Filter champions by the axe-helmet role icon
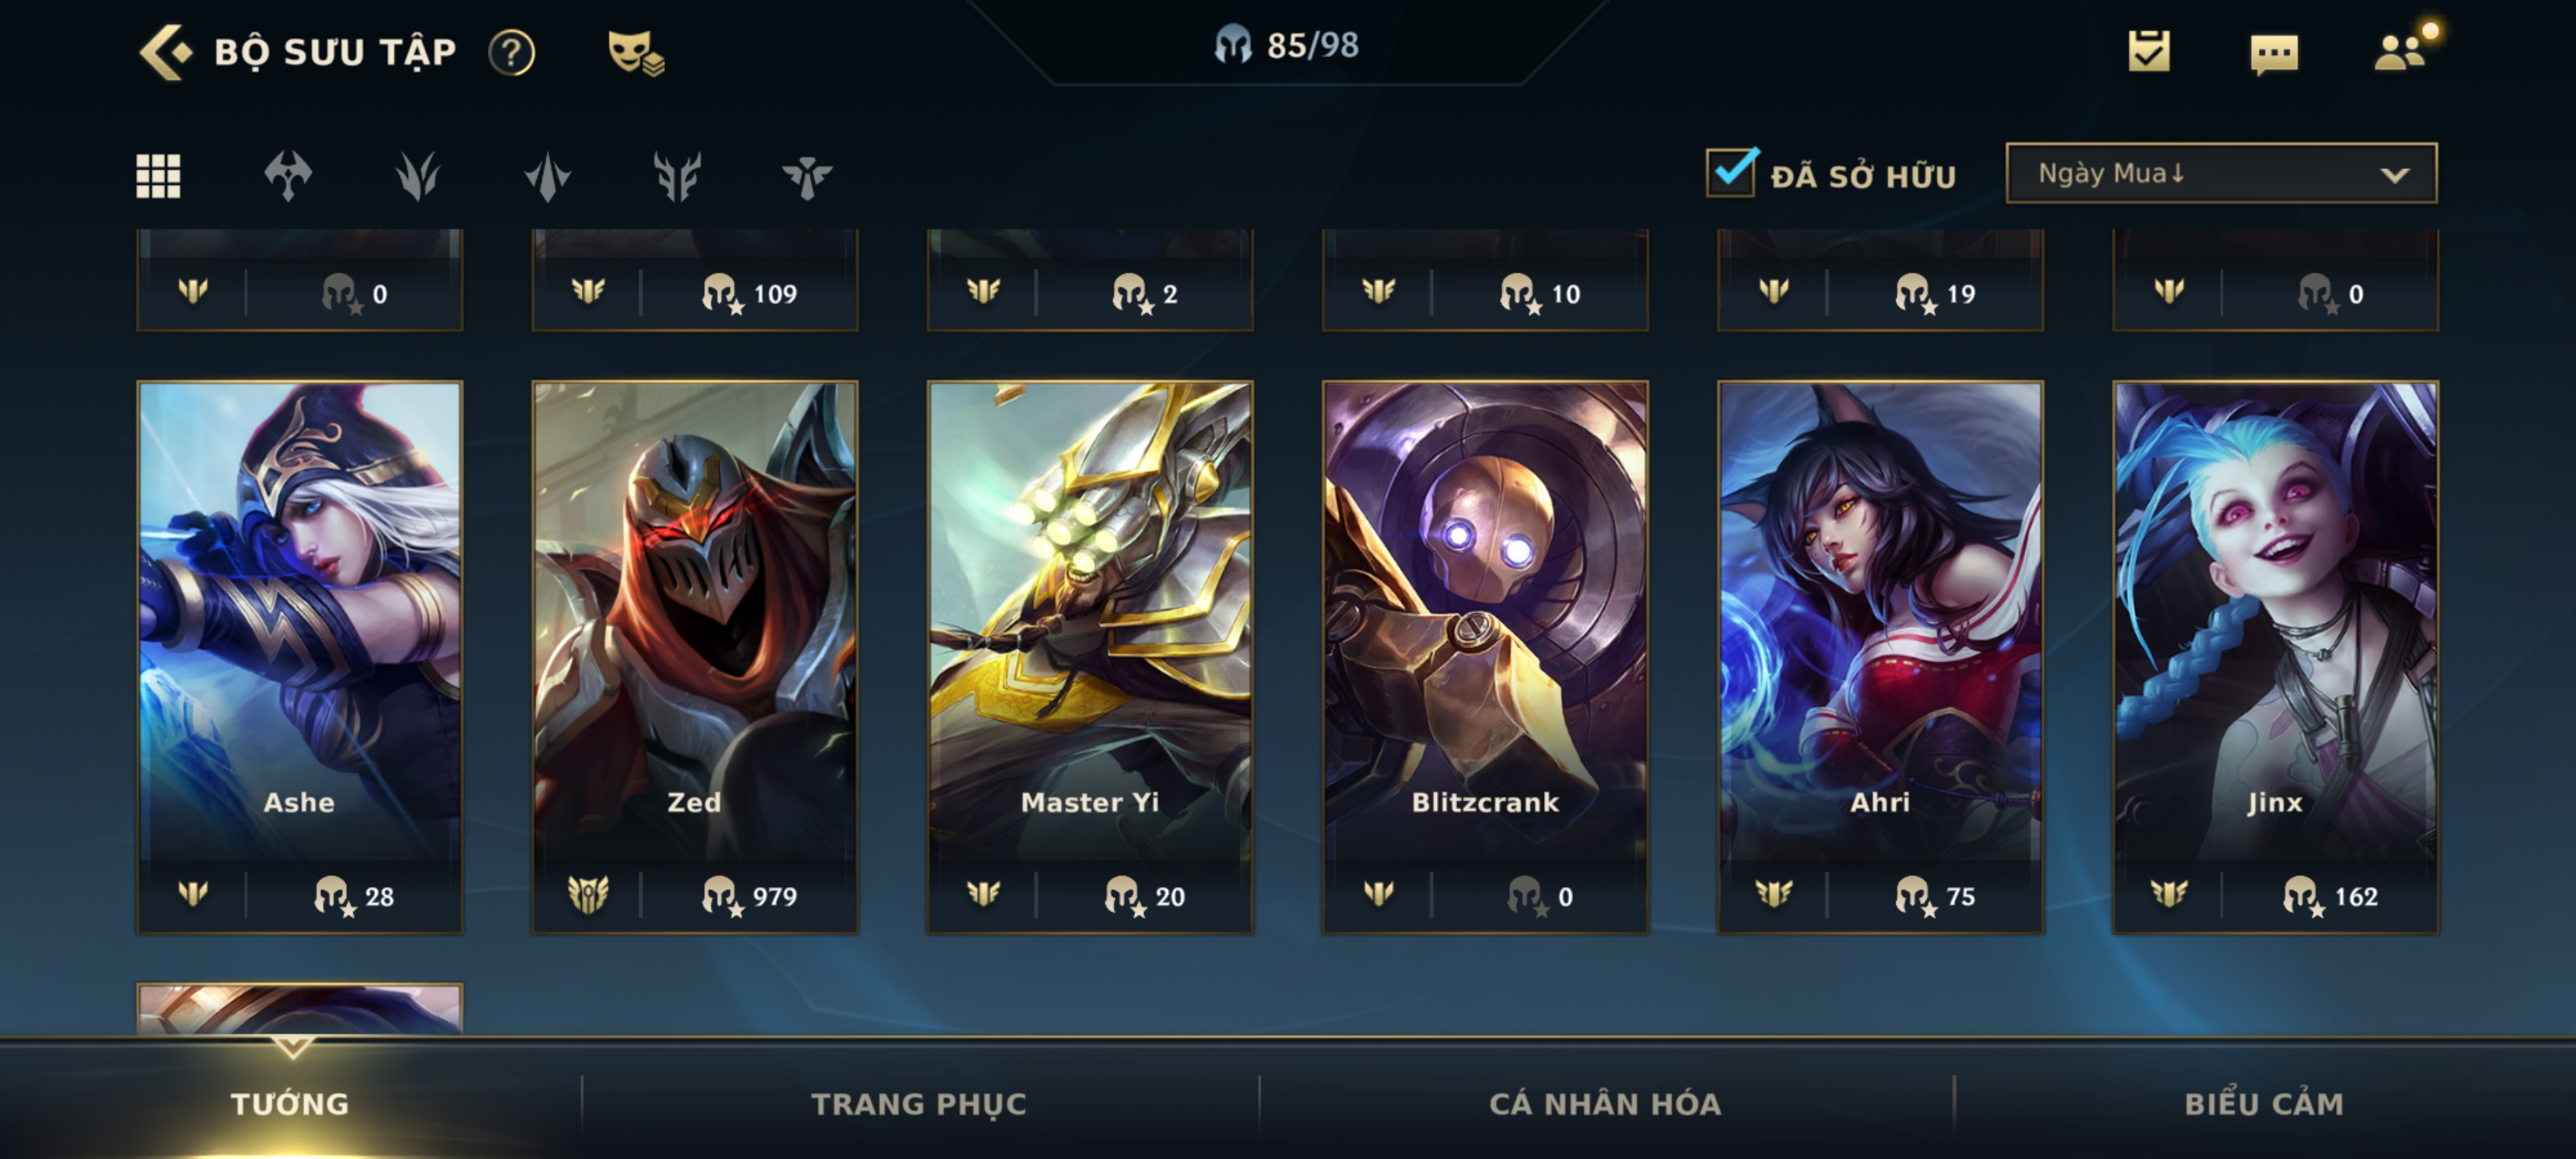The width and height of the screenshot is (2576, 1159). point(288,176)
